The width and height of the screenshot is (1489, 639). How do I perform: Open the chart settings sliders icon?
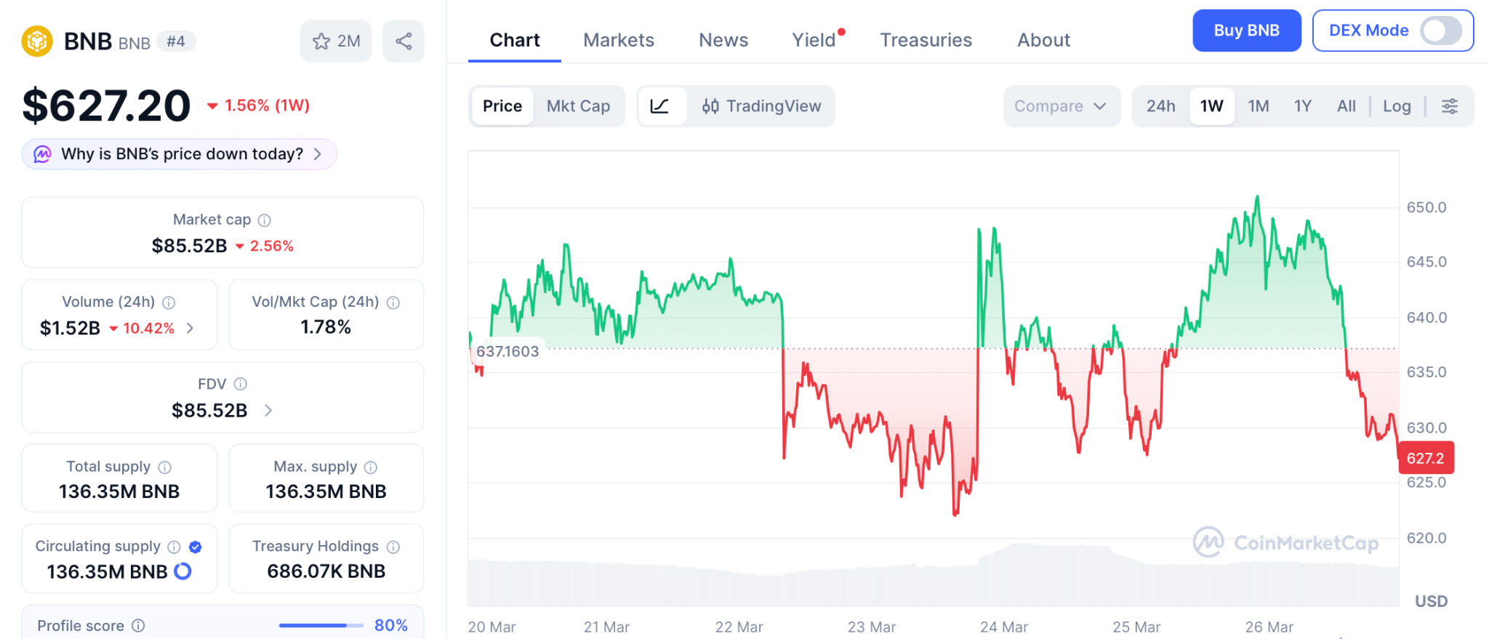coord(1450,106)
